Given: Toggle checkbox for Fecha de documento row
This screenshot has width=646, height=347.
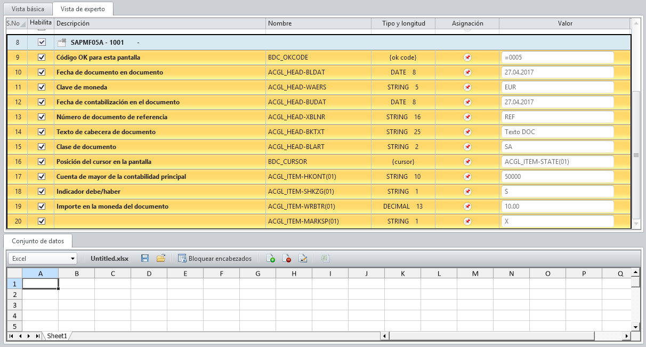Looking at the screenshot, I should [42, 72].
